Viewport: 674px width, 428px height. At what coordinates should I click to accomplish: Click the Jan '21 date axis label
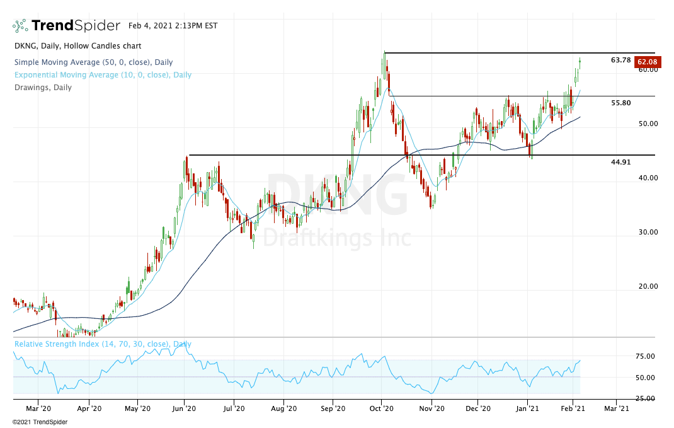point(527,408)
